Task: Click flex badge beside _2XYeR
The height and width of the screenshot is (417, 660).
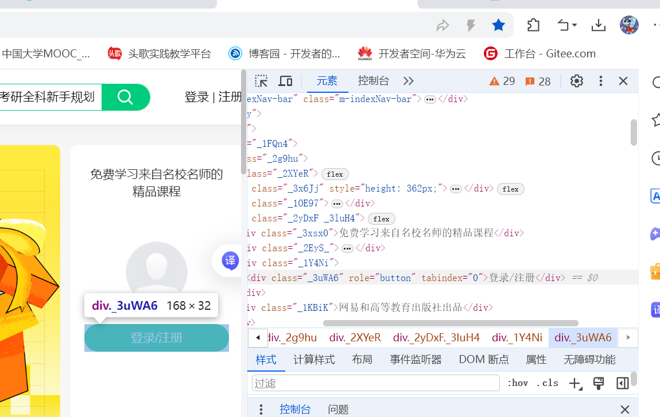Action: coord(335,174)
